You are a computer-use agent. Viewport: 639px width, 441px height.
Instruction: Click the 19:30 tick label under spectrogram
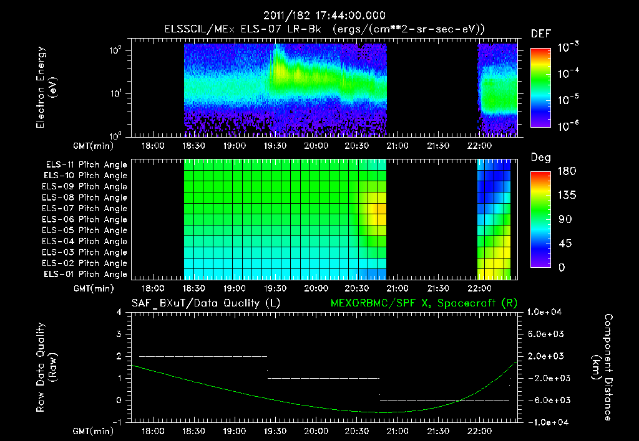[275, 146]
